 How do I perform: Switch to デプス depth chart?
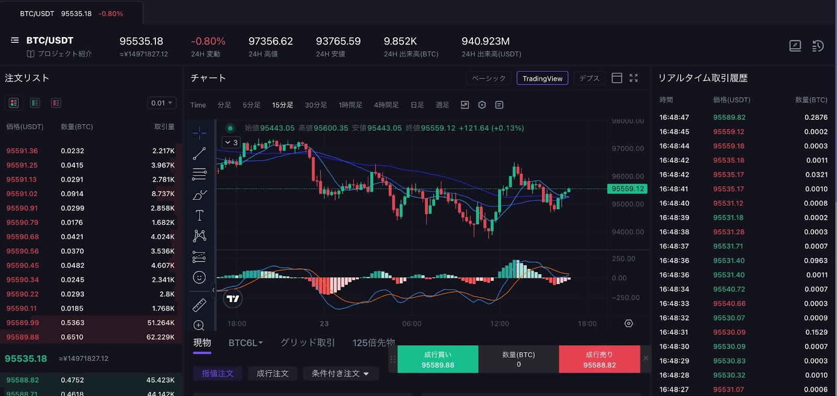590,78
